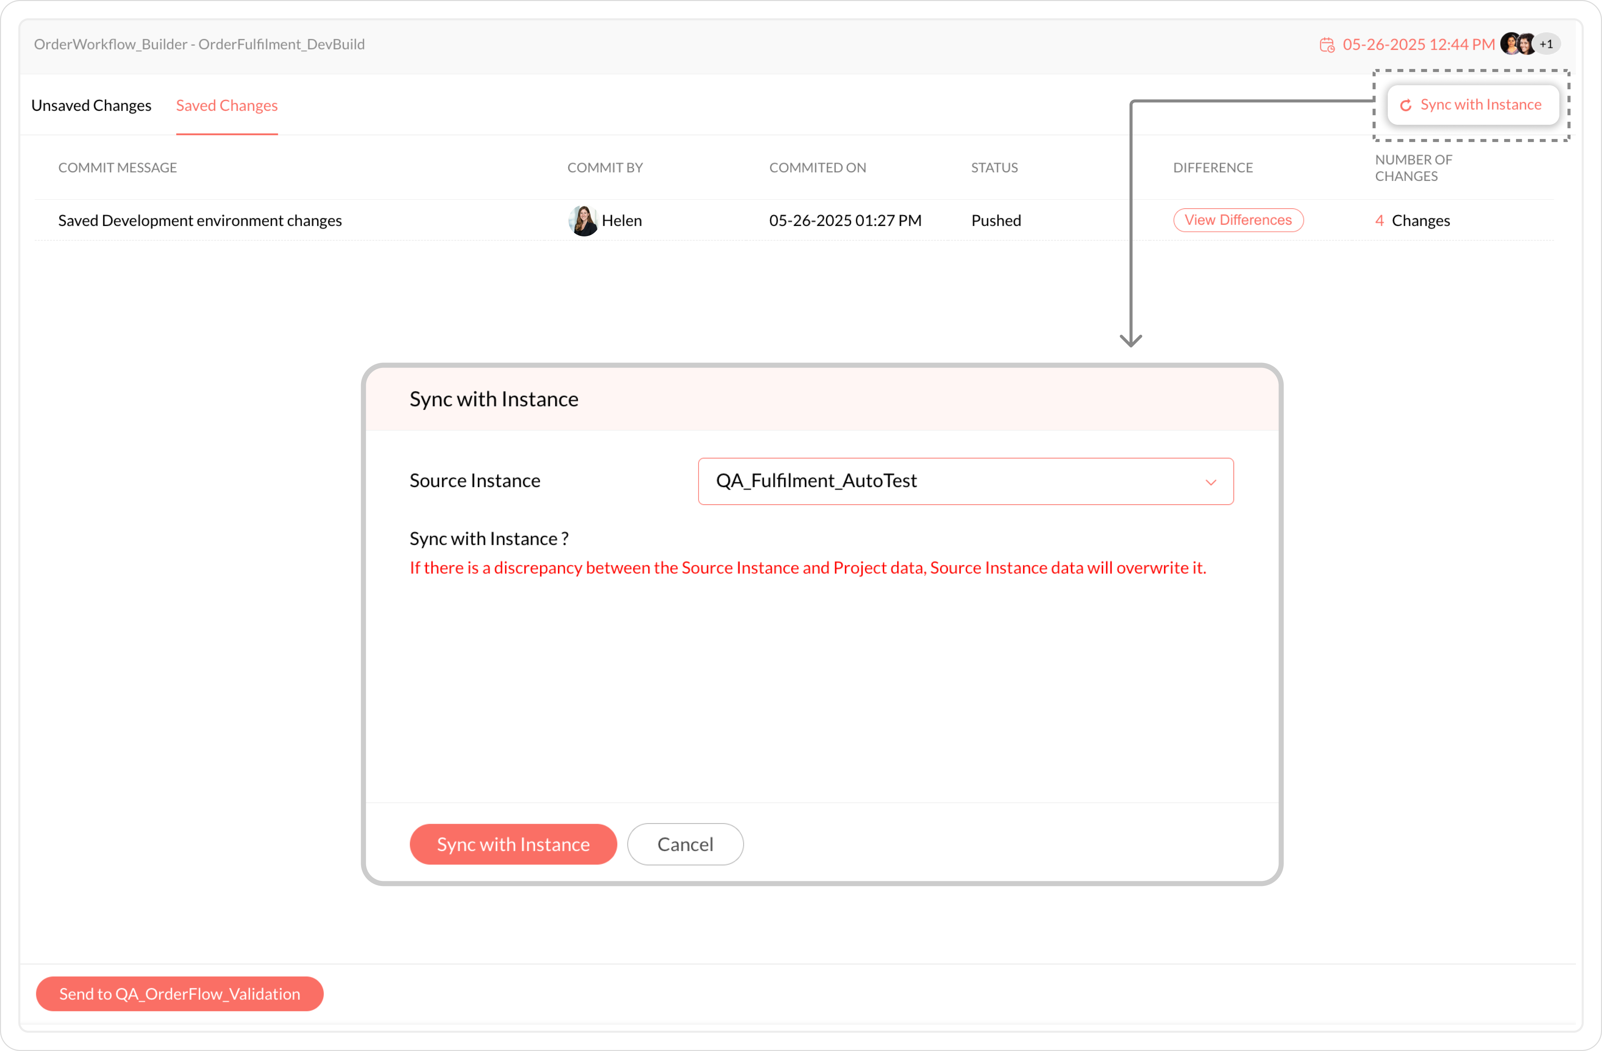Click the calendar icon beside the timestamp
The width and height of the screenshot is (1602, 1051).
1327,45
